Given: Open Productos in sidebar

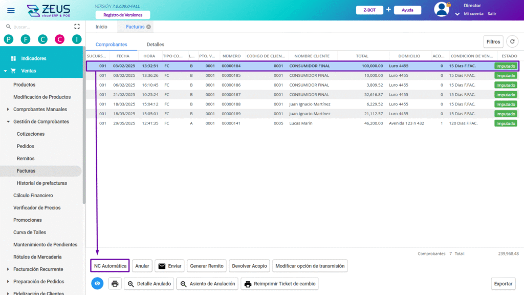Looking at the screenshot, I should [24, 85].
